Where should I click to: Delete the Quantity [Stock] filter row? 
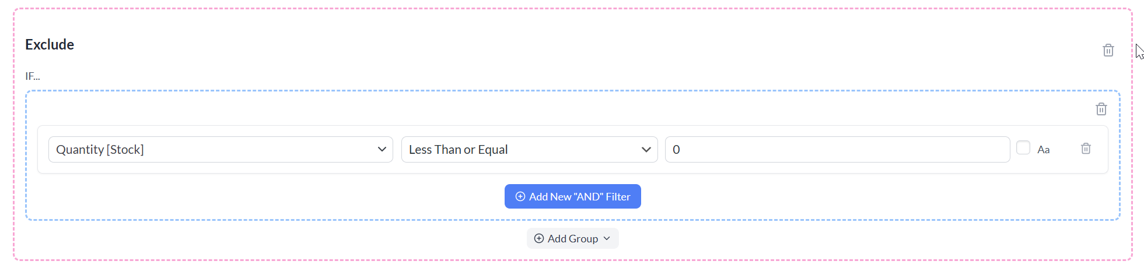point(1086,149)
